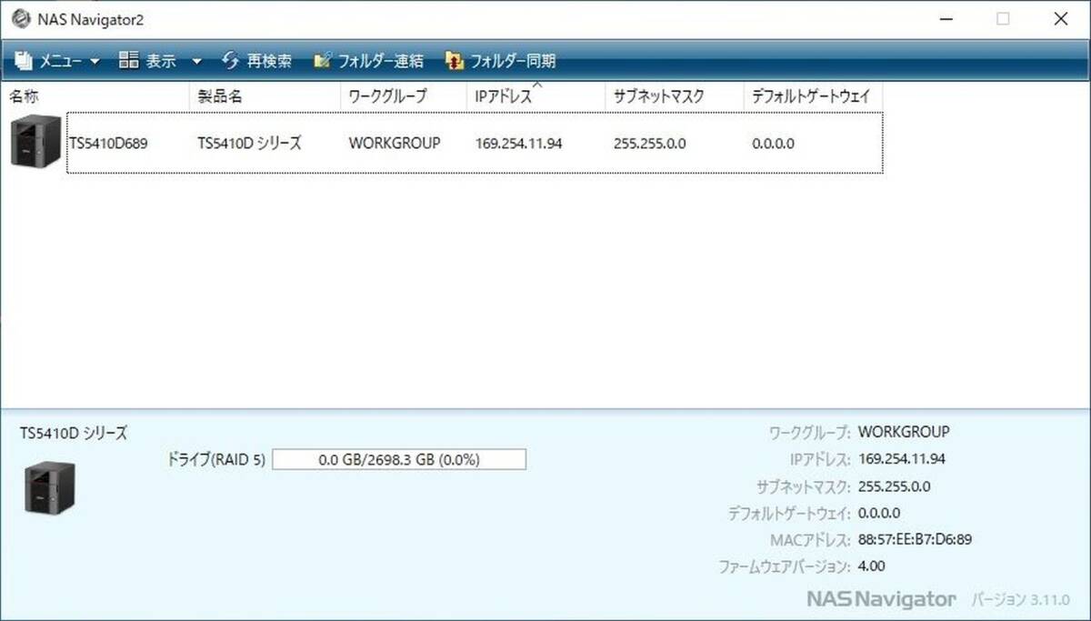Sort by サブネットマスク column header

pos(674,95)
